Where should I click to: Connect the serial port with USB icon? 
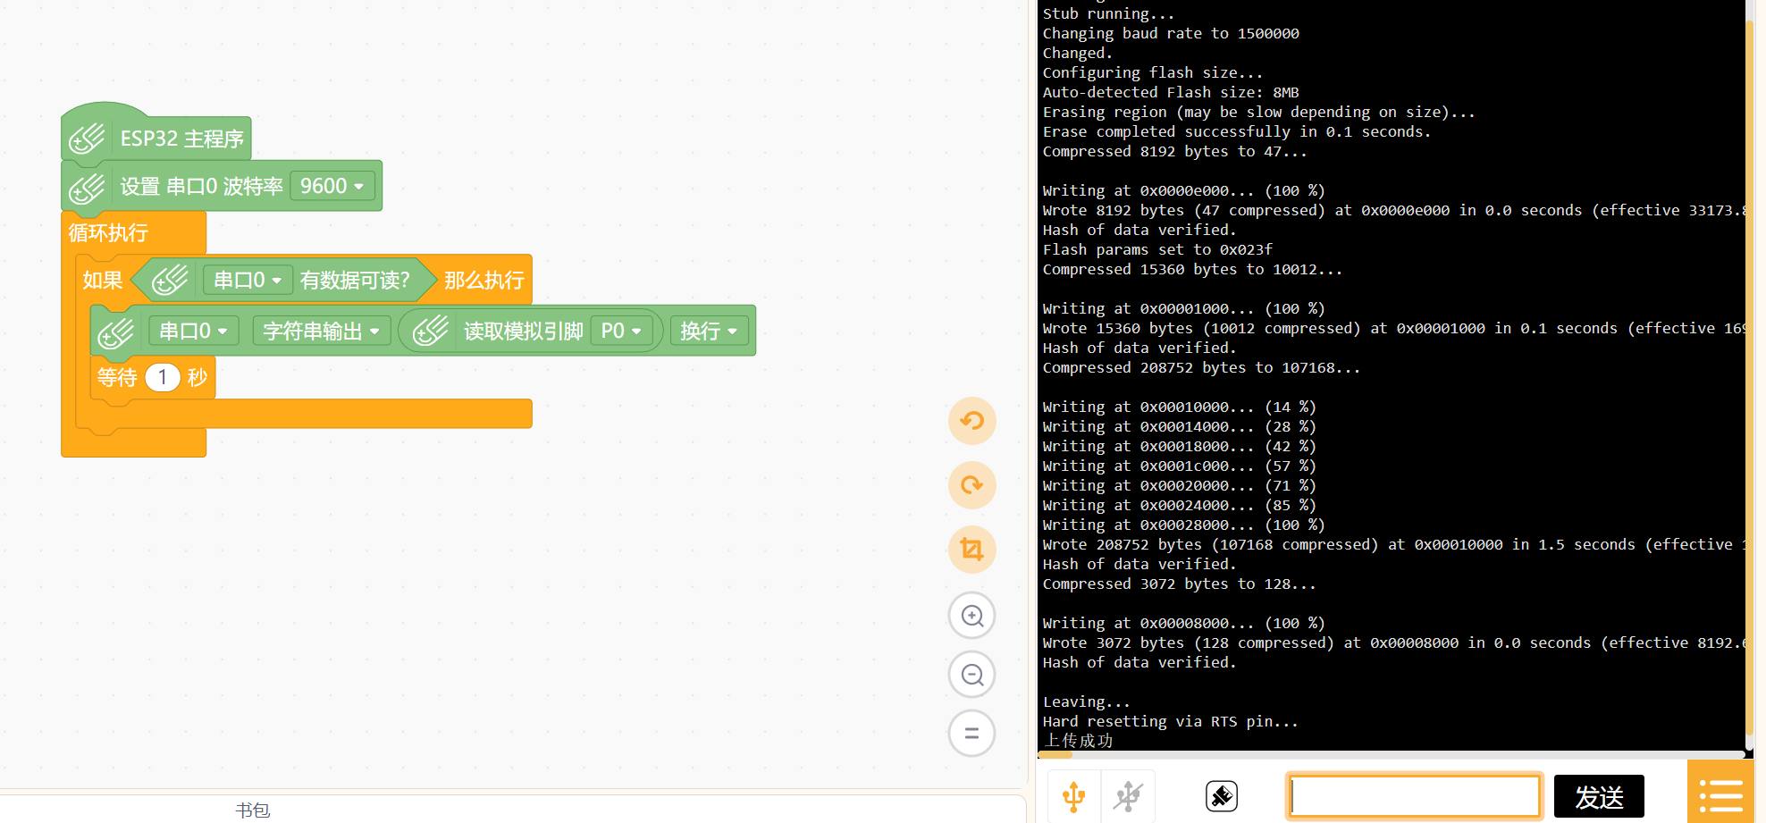1073,796
